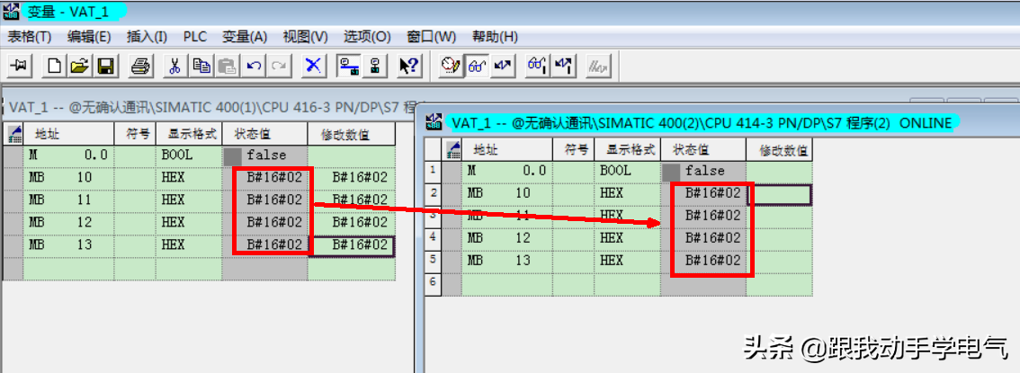
Task: Open the 变量(A) menu
Action: pos(245,37)
